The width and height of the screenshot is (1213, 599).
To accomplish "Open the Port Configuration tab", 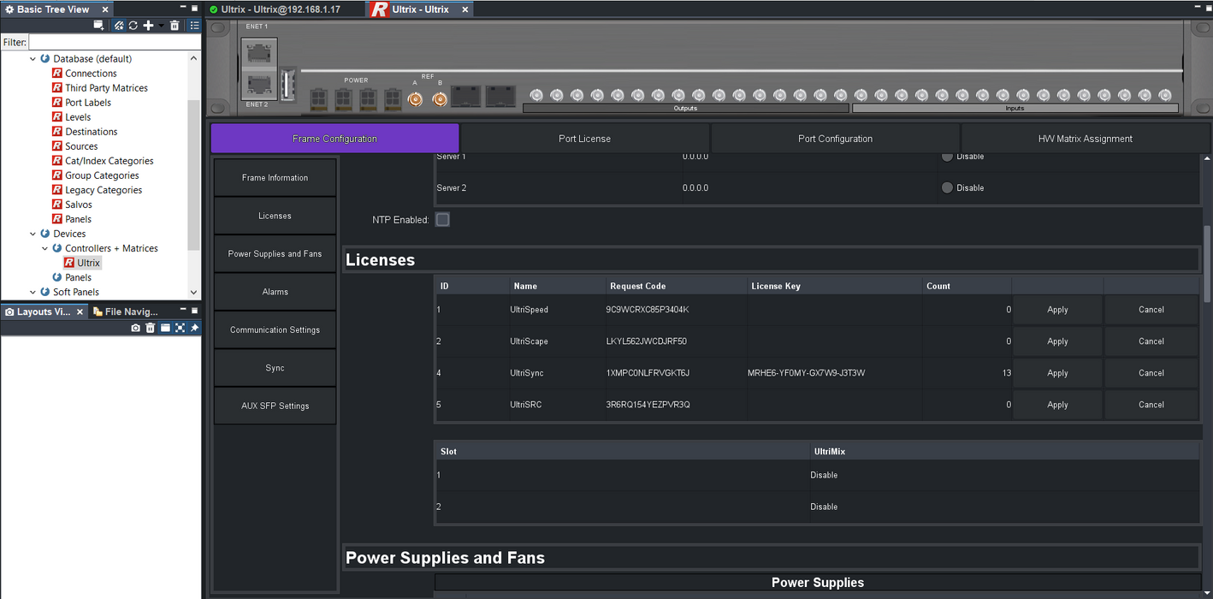I will point(835,139).
